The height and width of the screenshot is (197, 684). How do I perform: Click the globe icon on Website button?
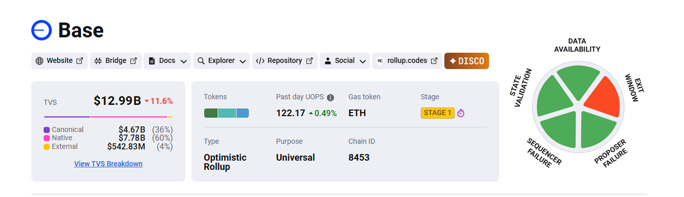(x=40, y=61)
